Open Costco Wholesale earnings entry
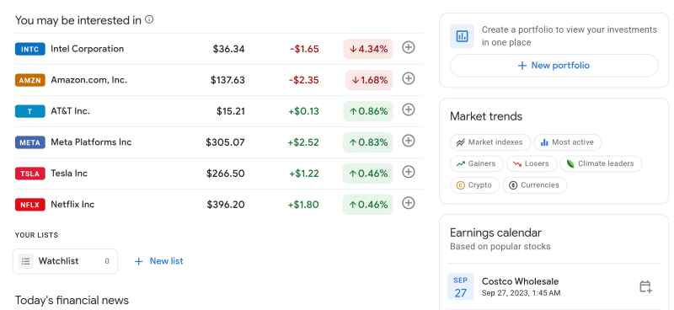 [x=554, y=286]
